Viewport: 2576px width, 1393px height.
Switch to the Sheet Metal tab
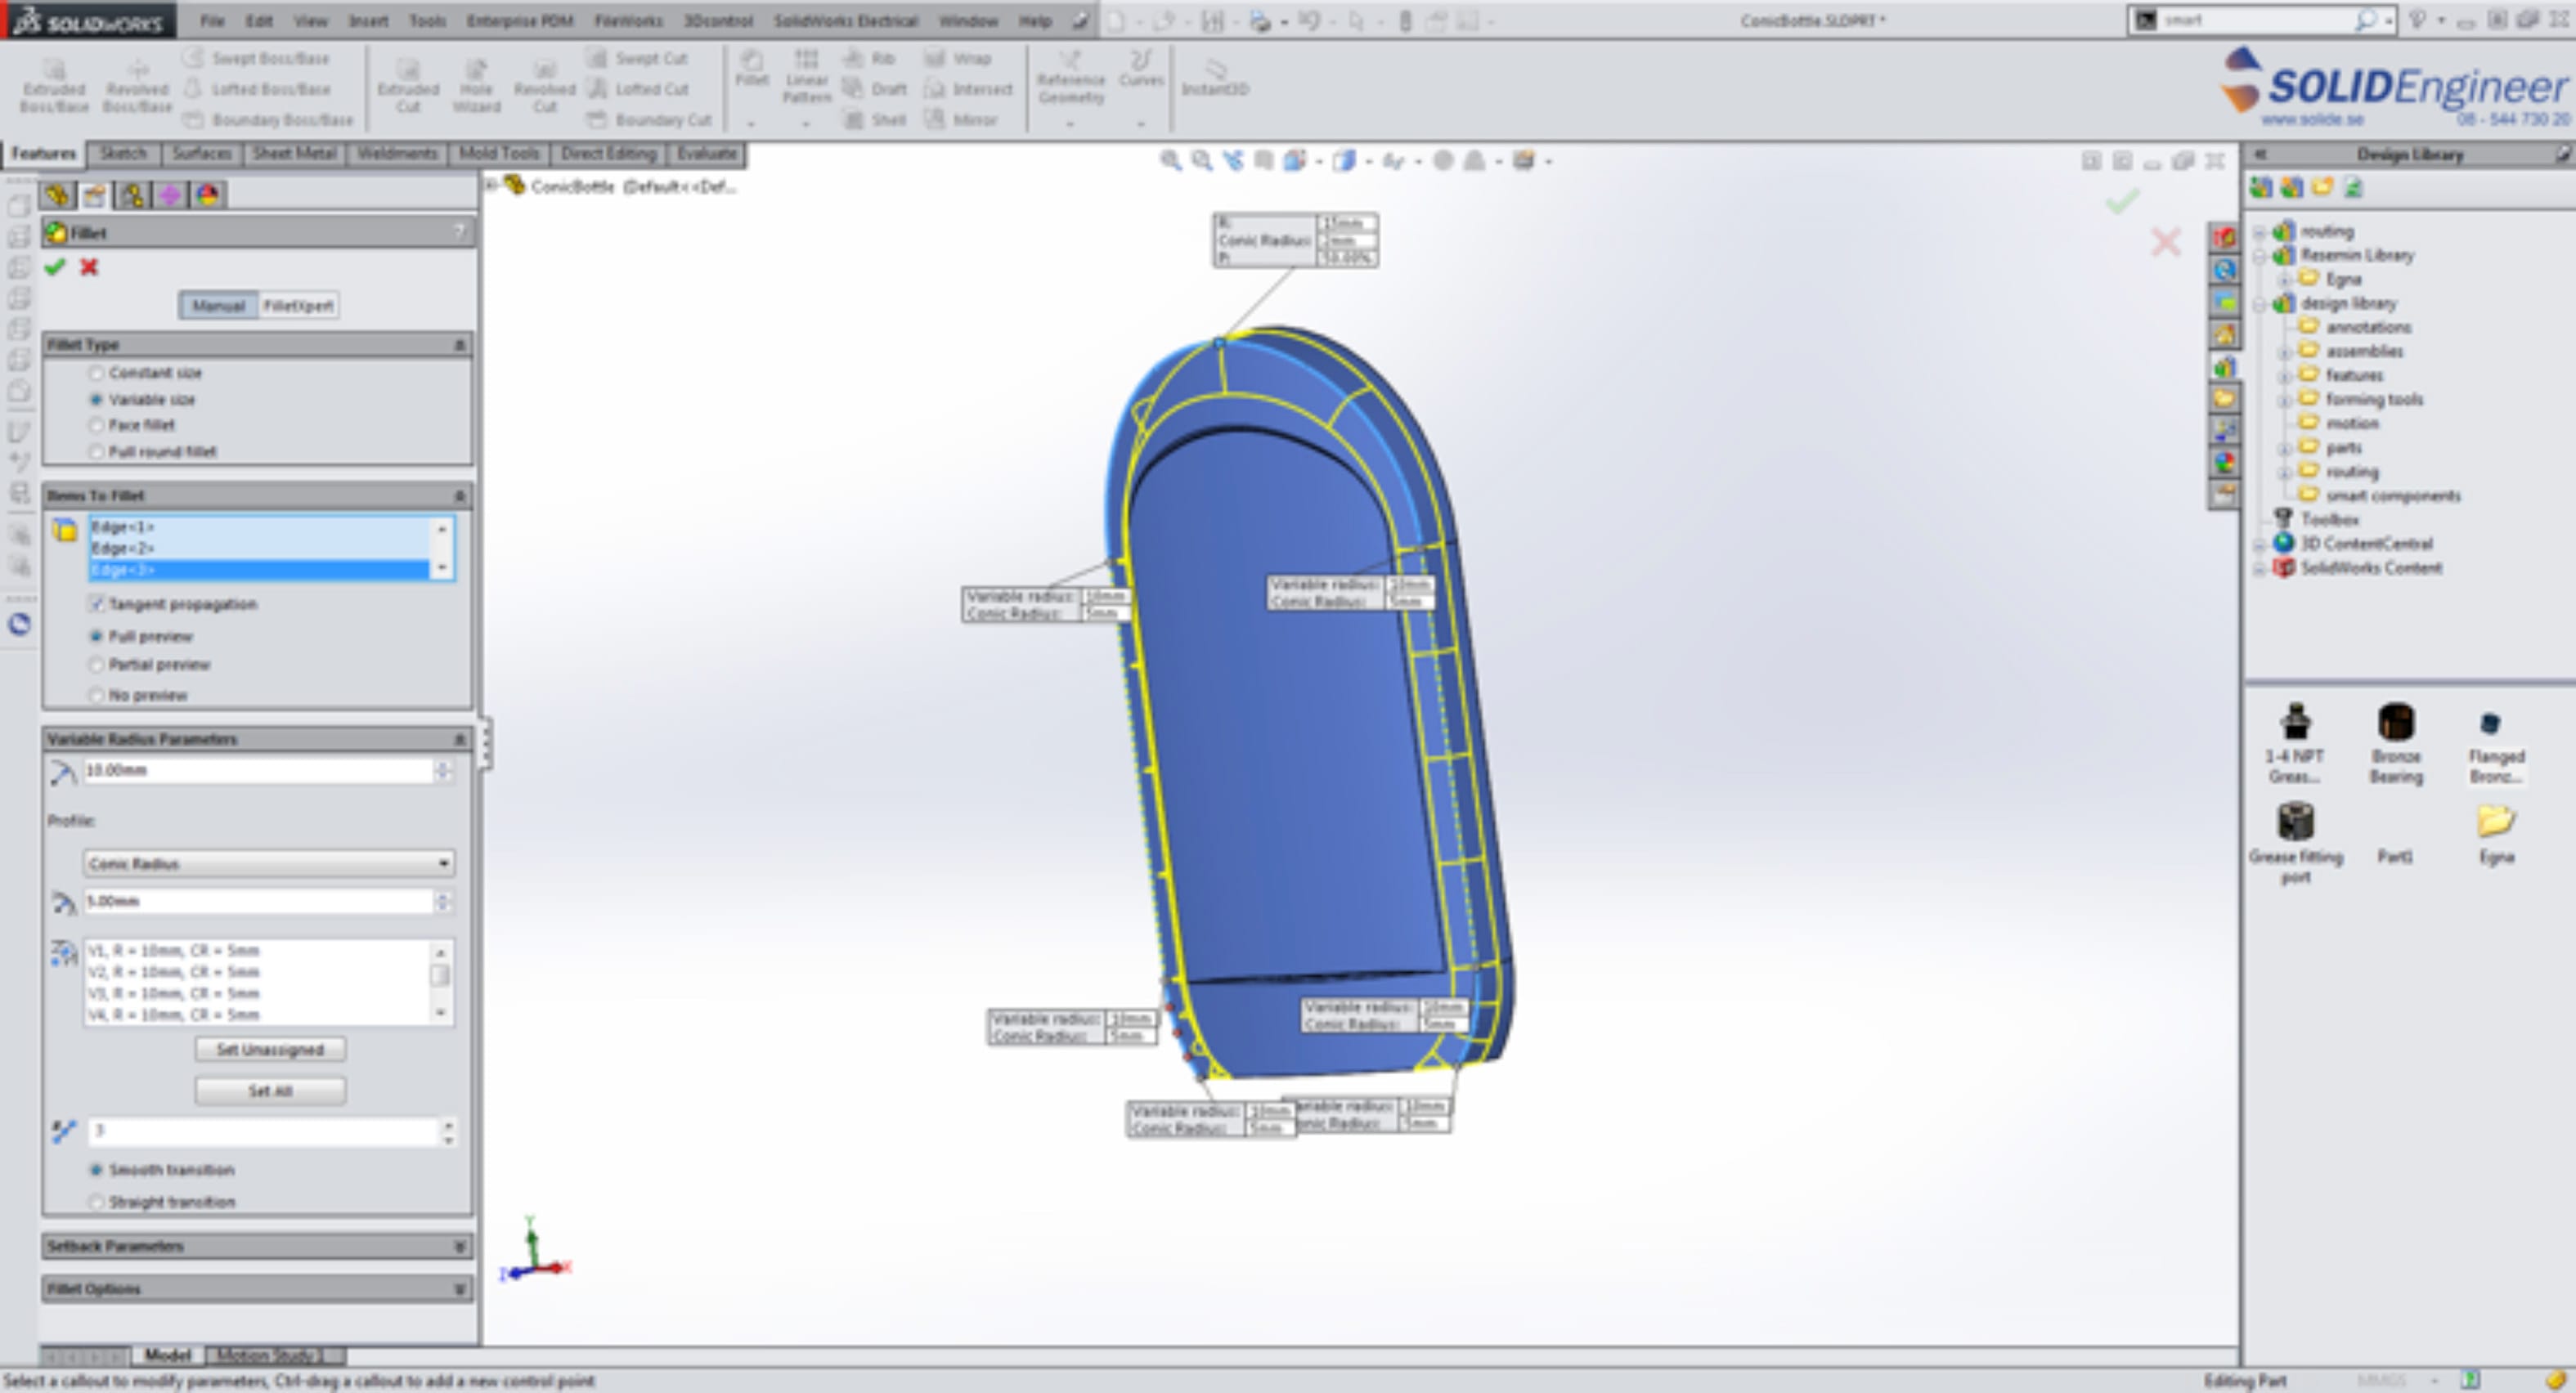(x=294, y=154)
